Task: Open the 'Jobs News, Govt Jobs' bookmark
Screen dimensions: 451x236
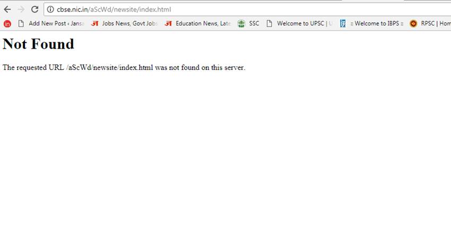Action: point(129,23)
